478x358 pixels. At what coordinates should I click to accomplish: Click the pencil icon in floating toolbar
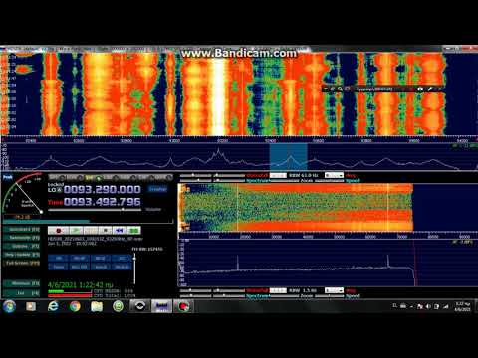point(430,89)
